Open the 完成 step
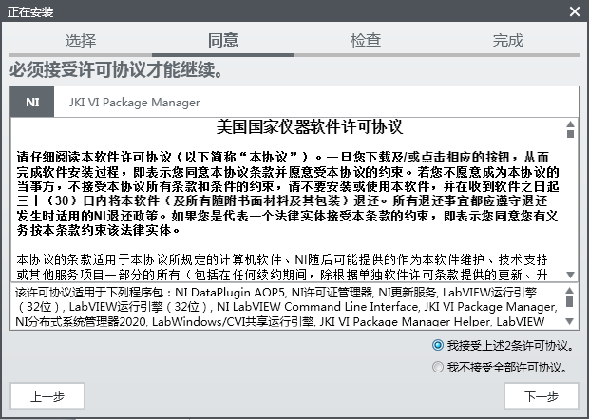 click(x=508, y=40)
